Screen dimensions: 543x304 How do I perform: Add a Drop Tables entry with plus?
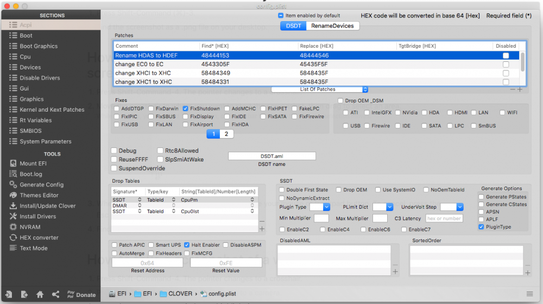[262, 229]
